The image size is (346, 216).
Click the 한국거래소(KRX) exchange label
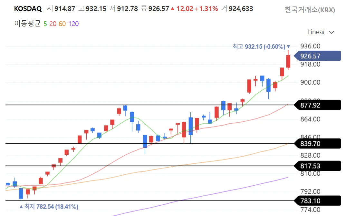310,10
